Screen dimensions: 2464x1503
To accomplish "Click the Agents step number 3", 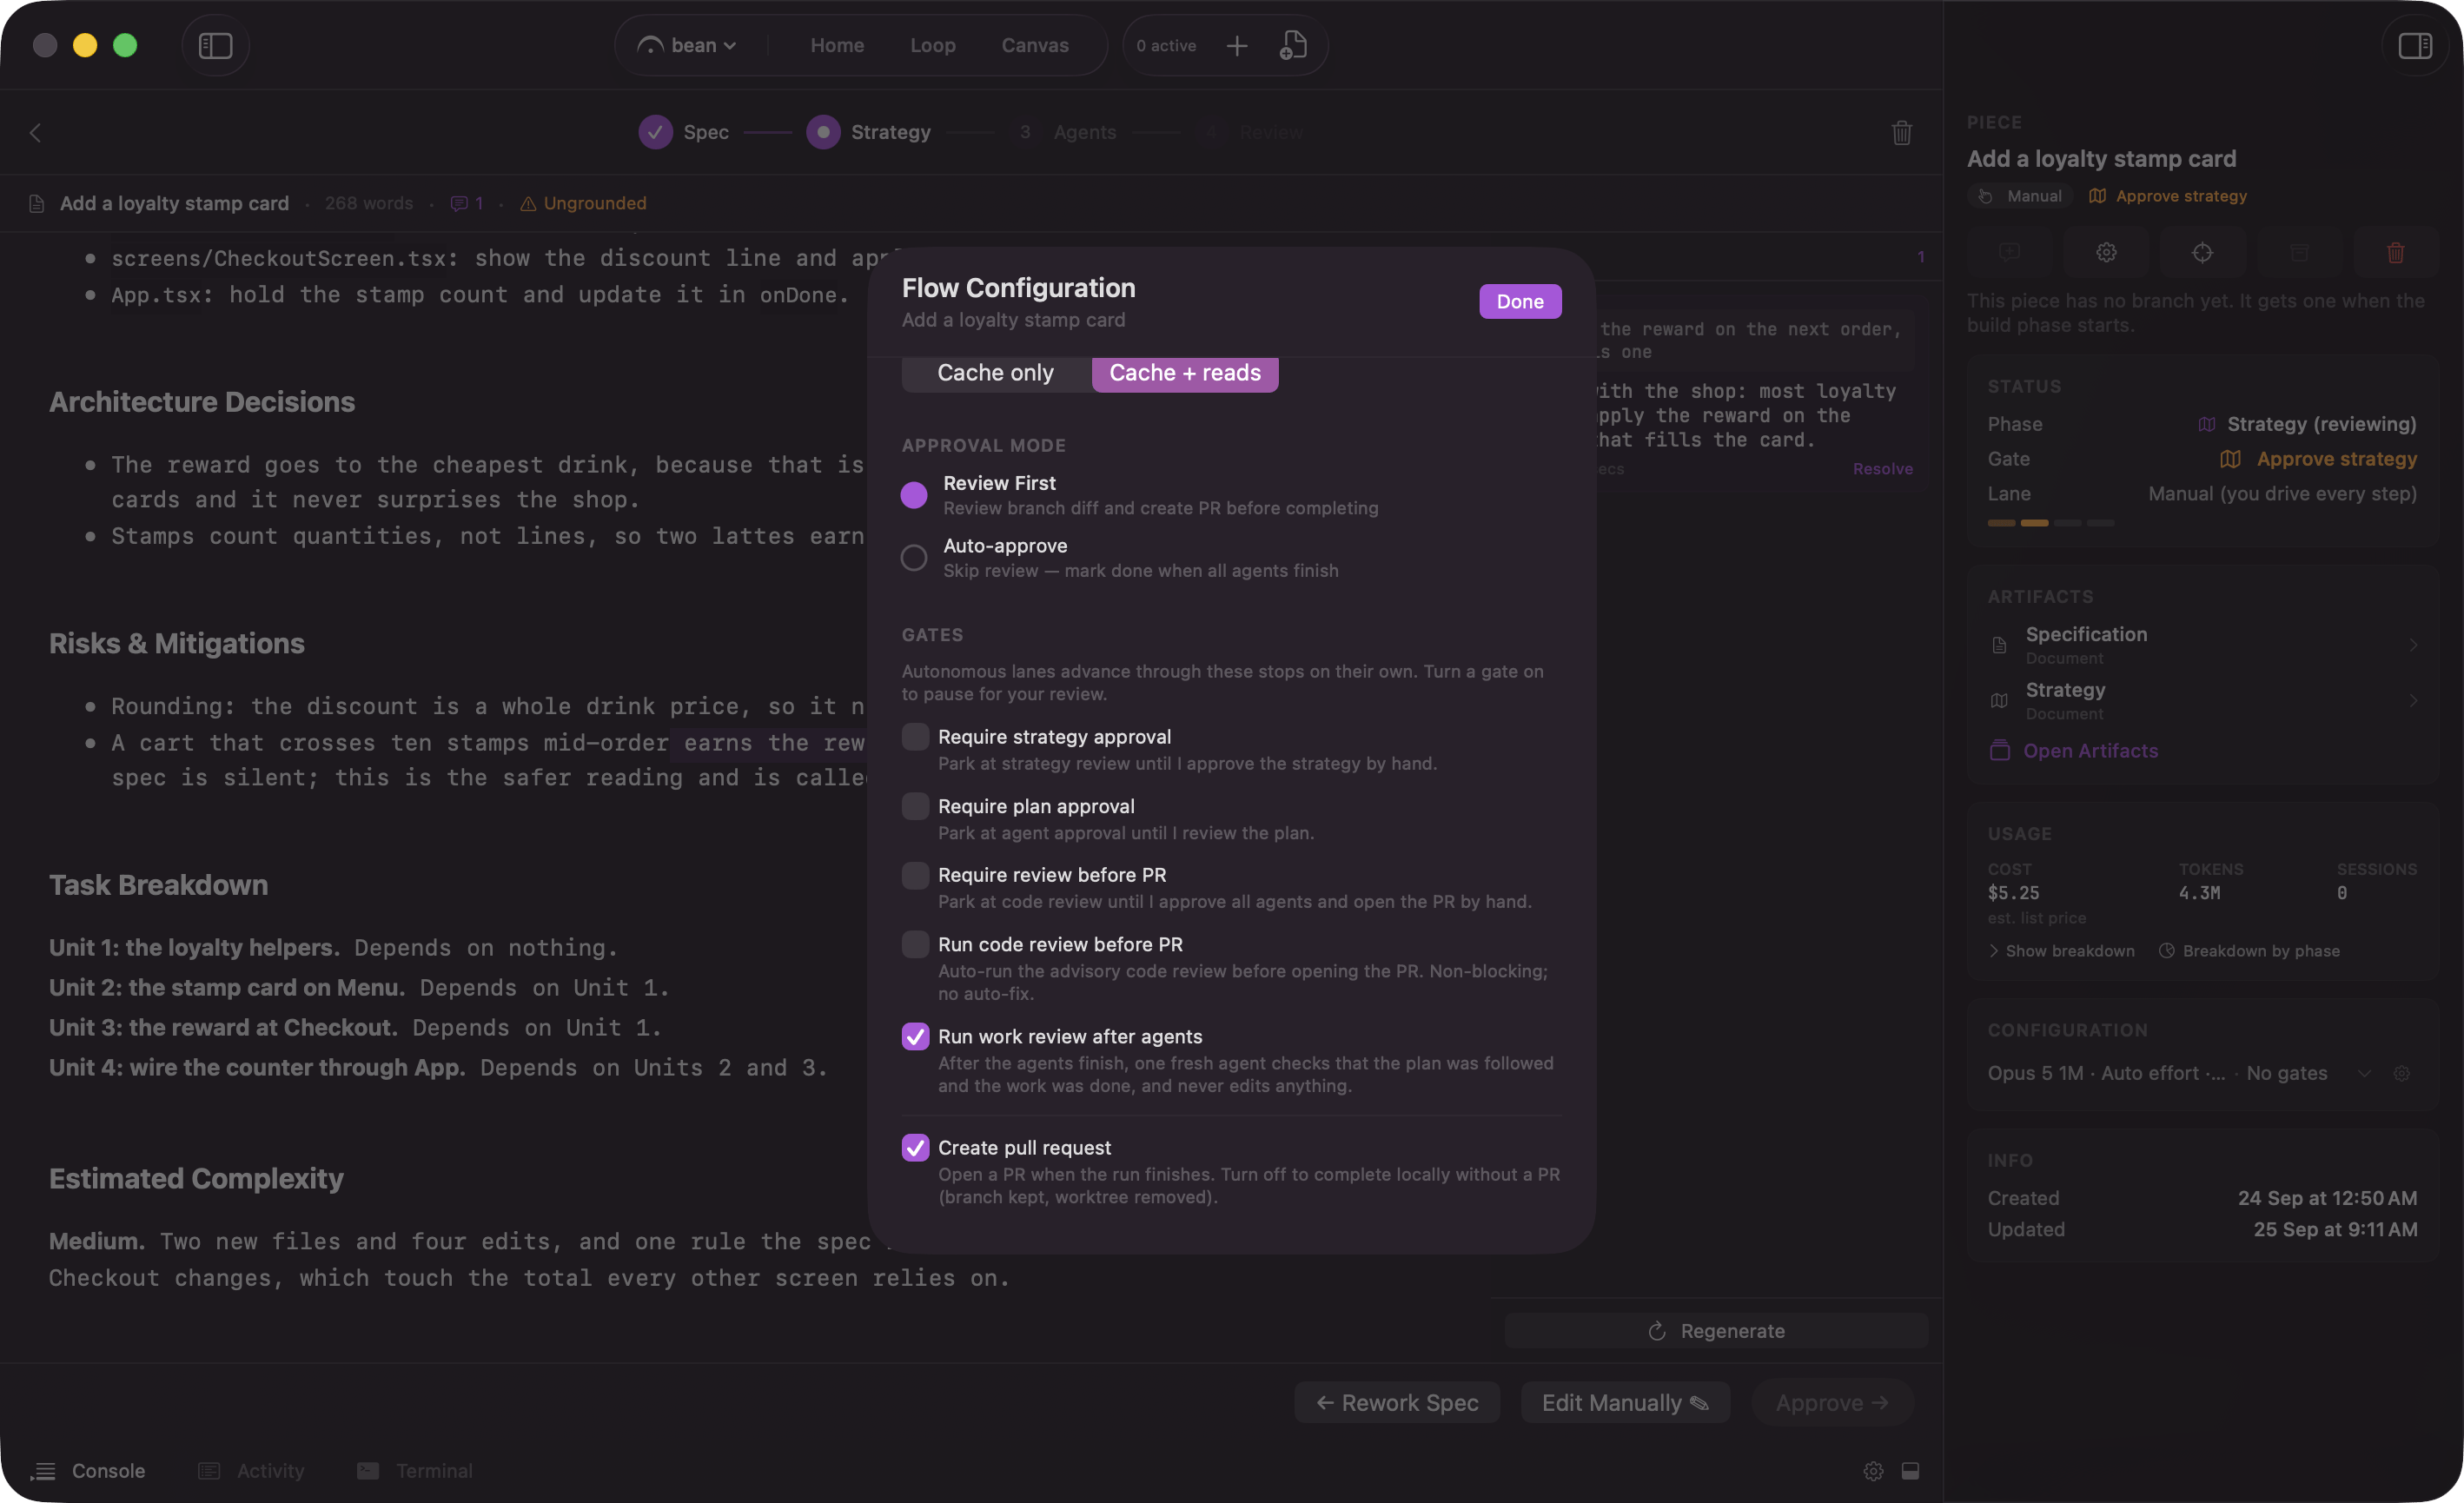I will pos(1024,133).
